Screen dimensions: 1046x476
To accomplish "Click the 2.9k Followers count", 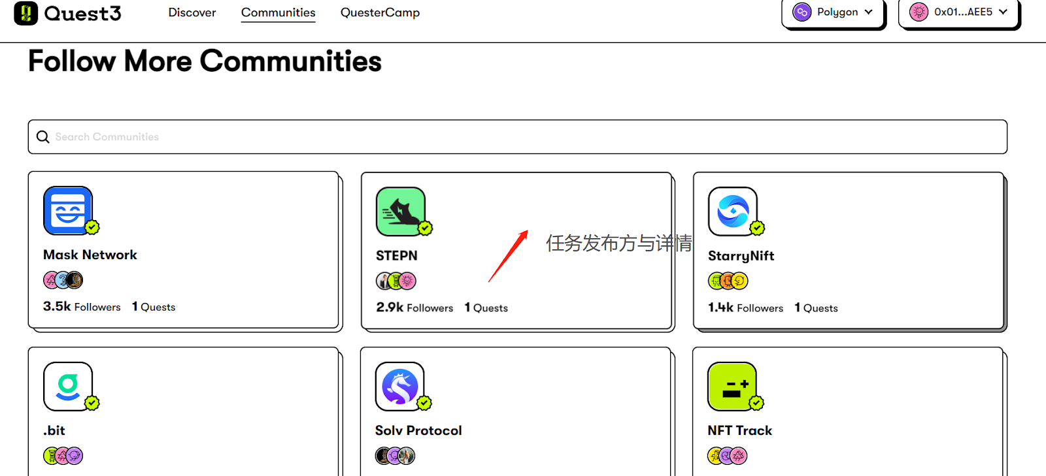I will tap(414, 307).
